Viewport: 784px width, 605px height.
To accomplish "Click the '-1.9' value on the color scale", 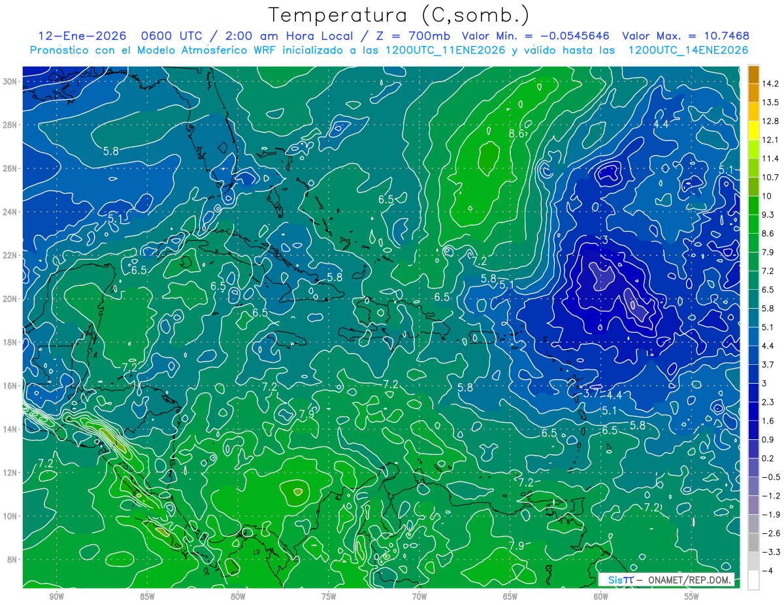I will pos(771,514).
